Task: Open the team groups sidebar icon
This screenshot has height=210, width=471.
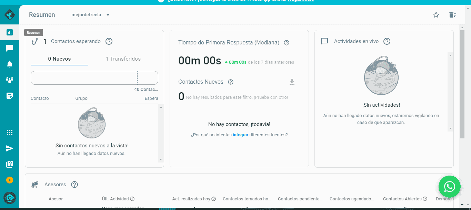Action: pyautogui.click(x=10, y=80)
